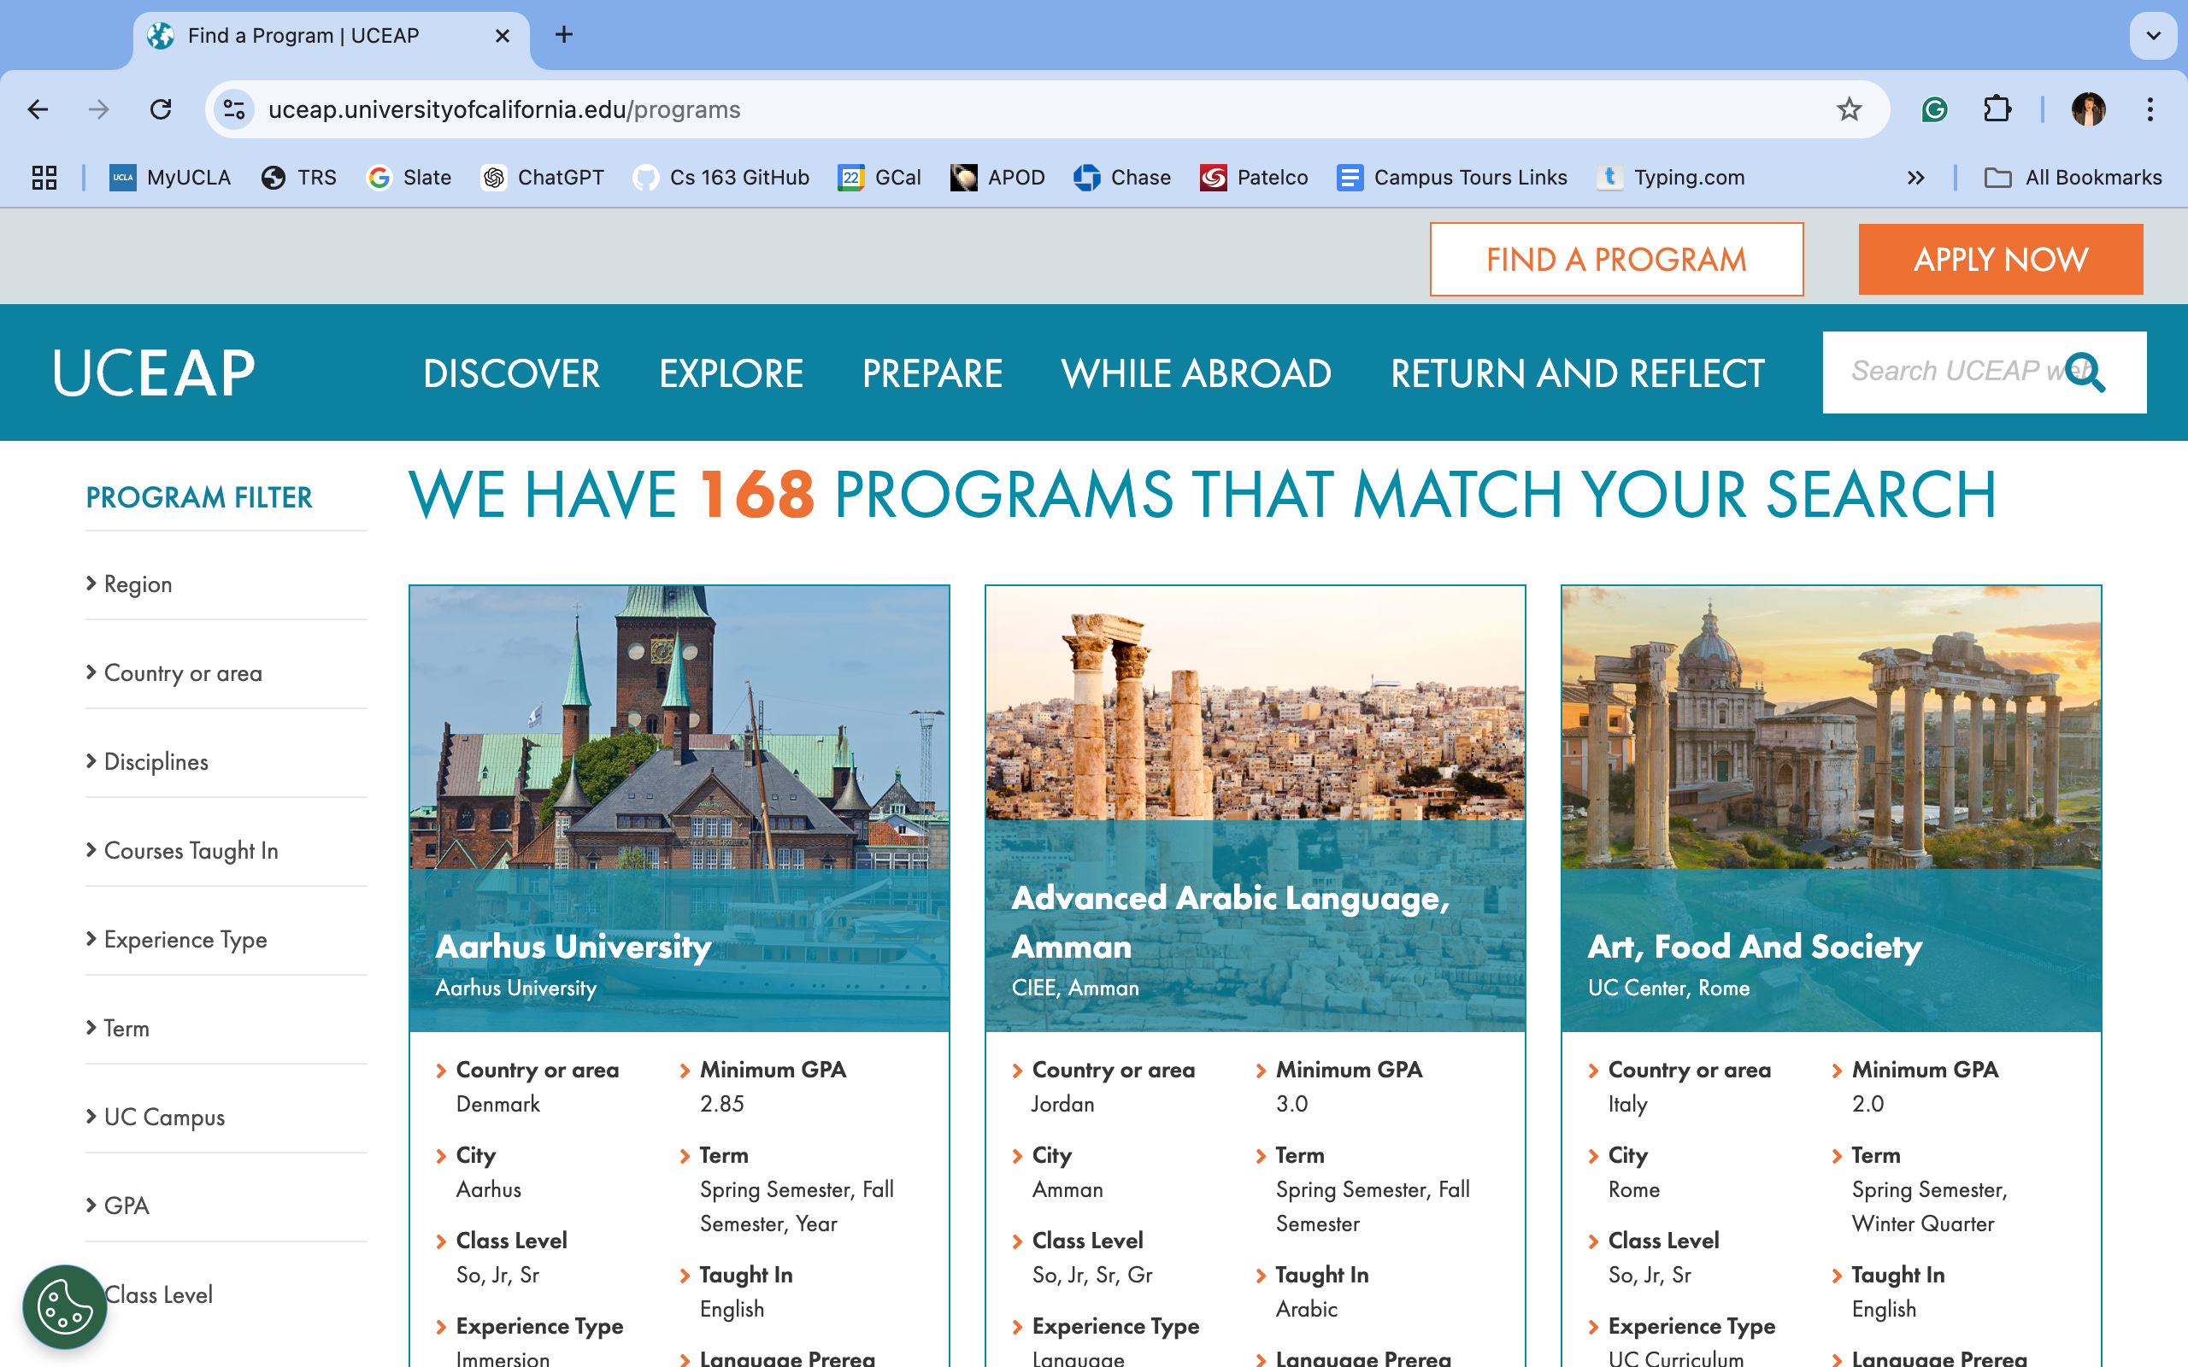Expand the Disciplines filter
2188x1367 pixels.
pos(156,761)
